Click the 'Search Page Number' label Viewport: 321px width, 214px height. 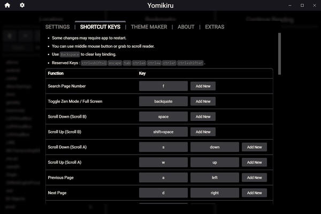point(67,86)
